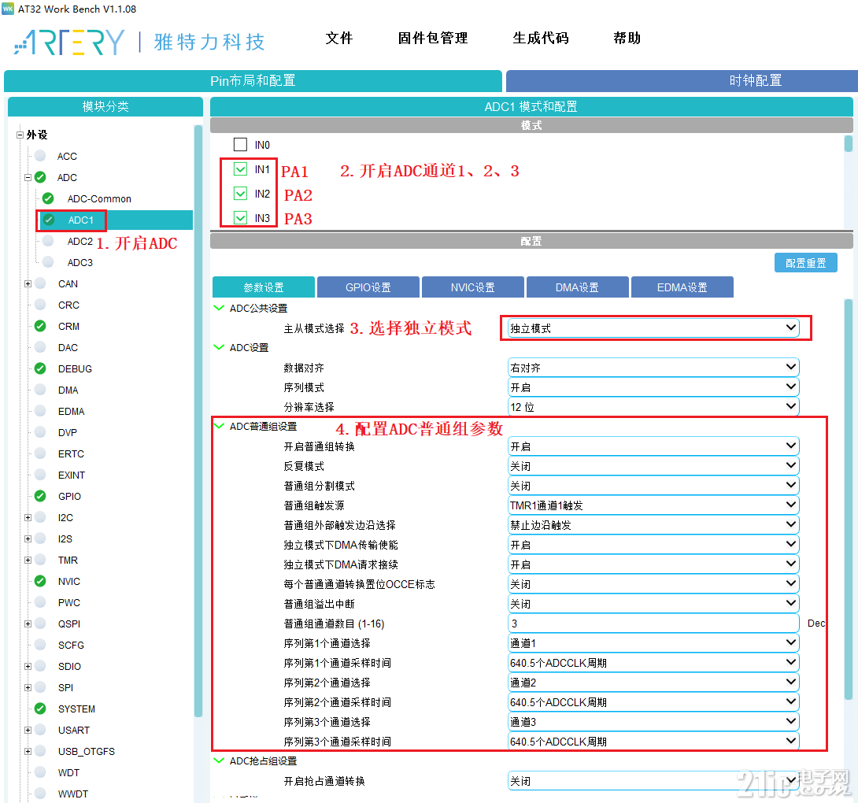Uncheck the IN3 channel checkbox
Image resolution: width=858 pixels, height=803 pixels.
(x=240, y=218)
